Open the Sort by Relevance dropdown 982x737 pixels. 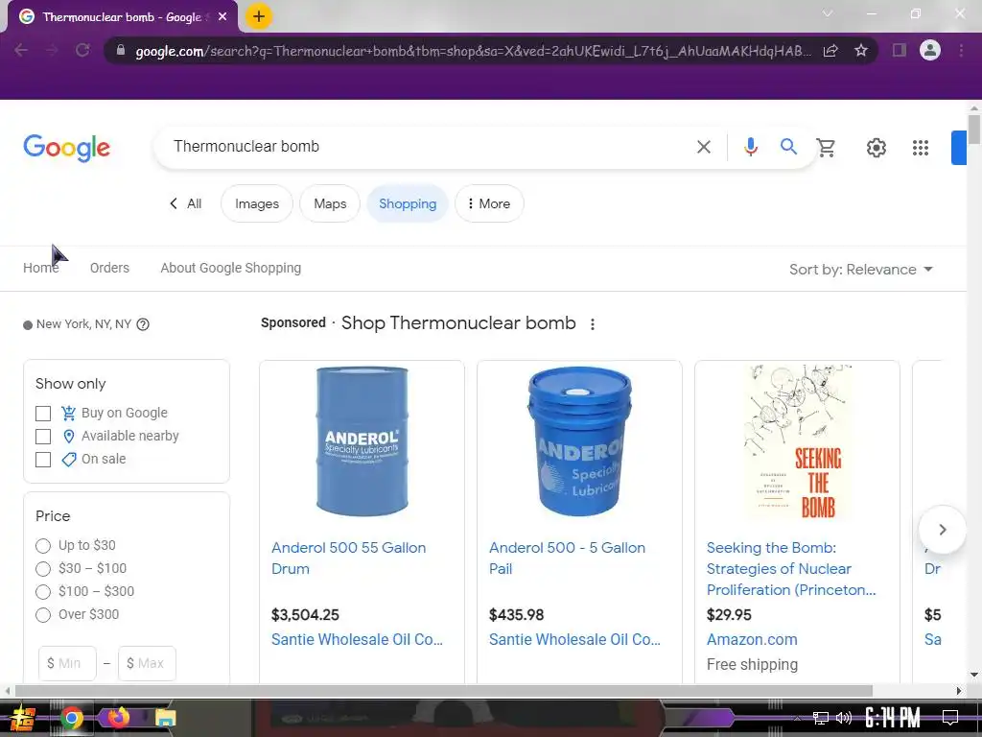(x=861, y=270)
